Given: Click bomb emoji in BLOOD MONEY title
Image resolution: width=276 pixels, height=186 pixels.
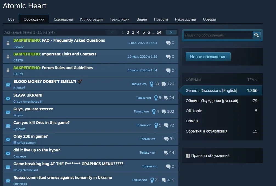Looking at the screenshot, I should pyautogui.click(x=80, y=81).
